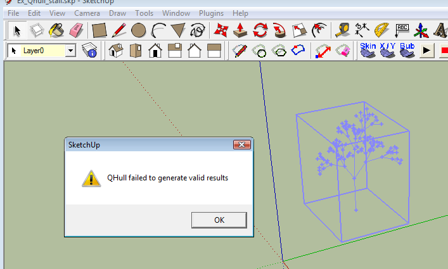The height and width of the screenshot is (269, 448).
Task: Switch to Iso view
Action: [x=116, y=51]
